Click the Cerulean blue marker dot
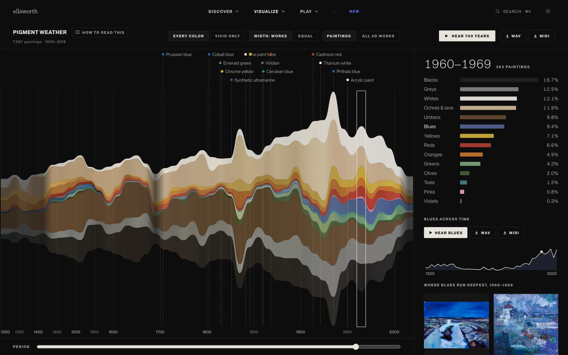Viewport: 568px width, 355px height. 263,72
